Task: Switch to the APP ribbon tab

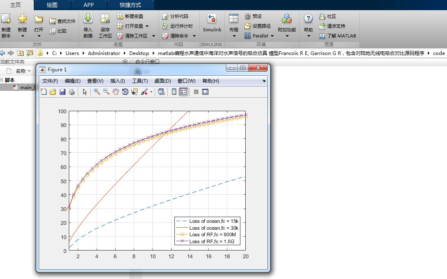Action: coord(89,5)
